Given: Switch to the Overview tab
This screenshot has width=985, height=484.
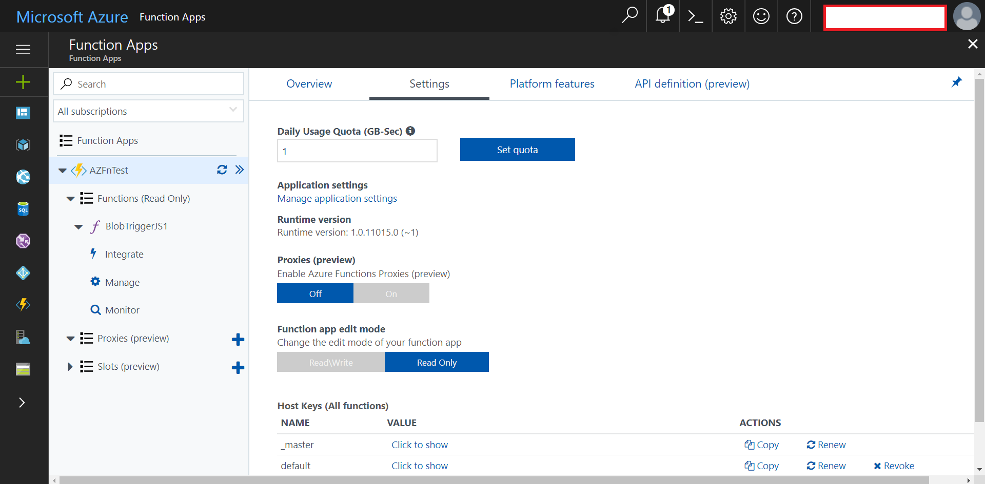Looking at the screenshot, I should tap(309, 83).
